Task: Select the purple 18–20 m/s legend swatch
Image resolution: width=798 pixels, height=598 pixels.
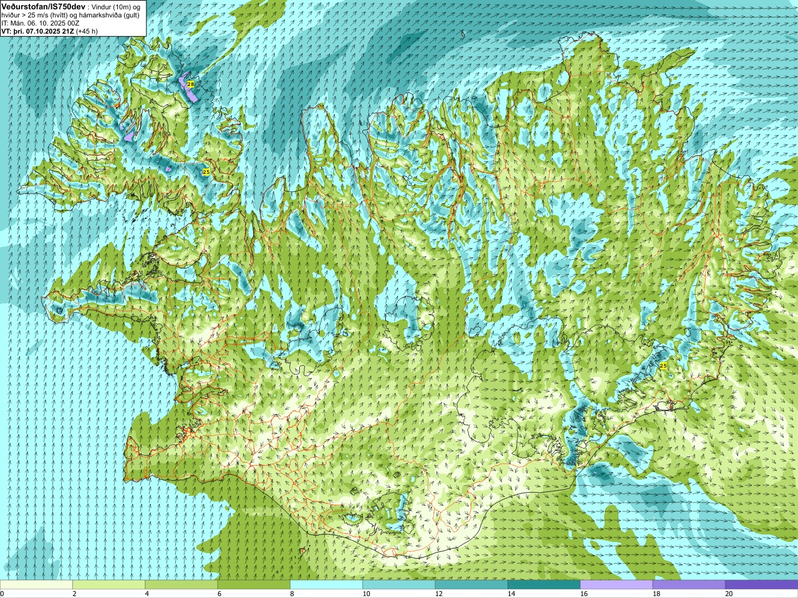Action: tap(689, 585)
